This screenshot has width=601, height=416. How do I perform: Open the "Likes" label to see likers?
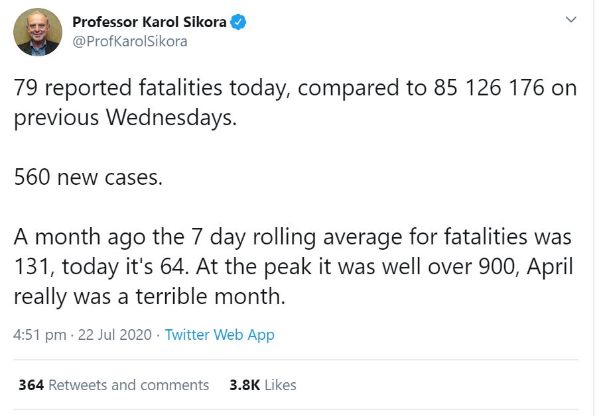(x=281, y=385)
